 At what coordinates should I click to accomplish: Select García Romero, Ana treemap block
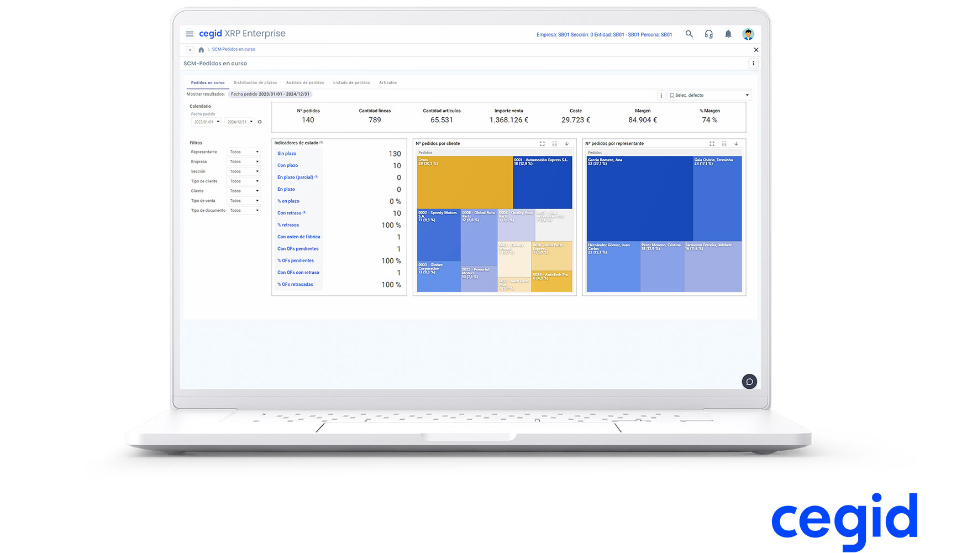[639, 199]
